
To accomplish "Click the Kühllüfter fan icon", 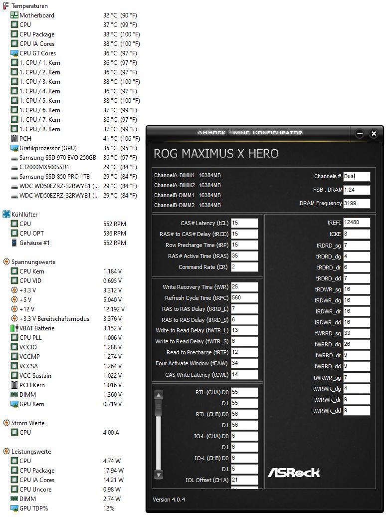I will click(6, 214).
